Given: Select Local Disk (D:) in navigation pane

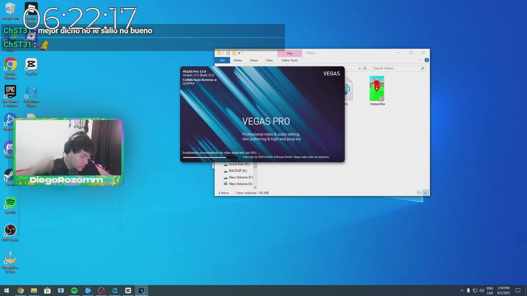Looking at the screenshot, I should 236,164.
